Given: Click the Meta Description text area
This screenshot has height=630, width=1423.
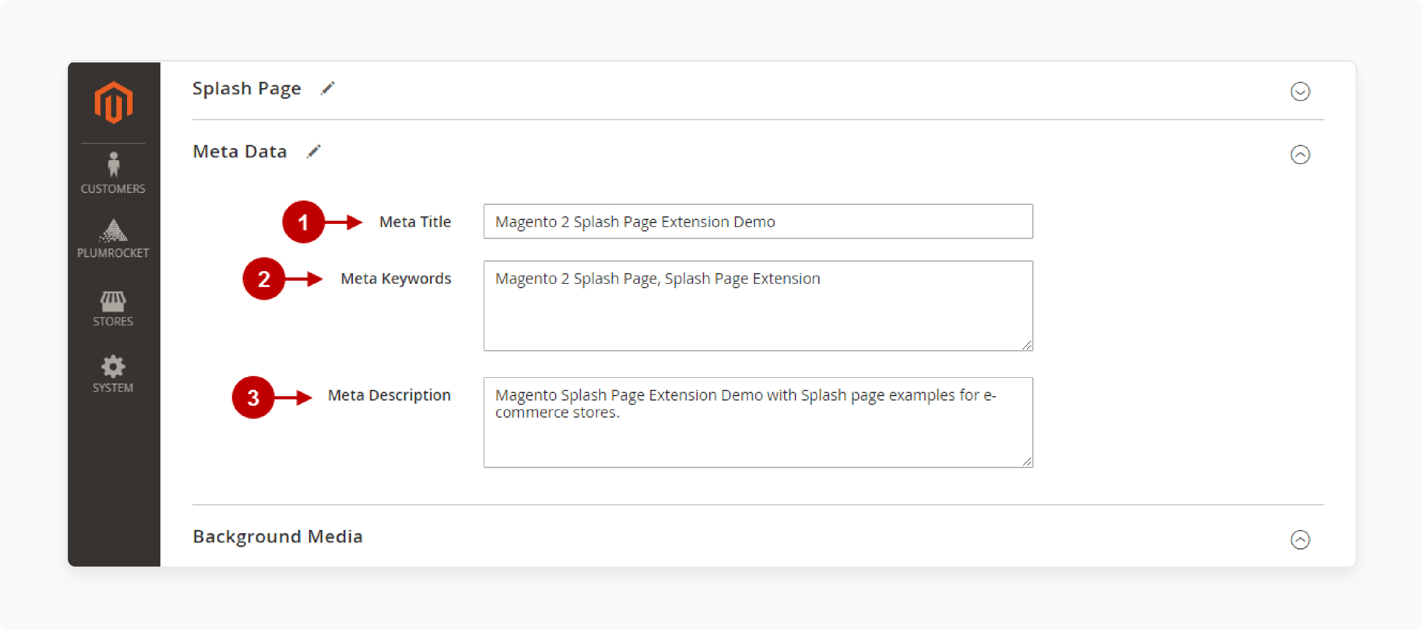Looking at the screenshot, I should (758, 422).
